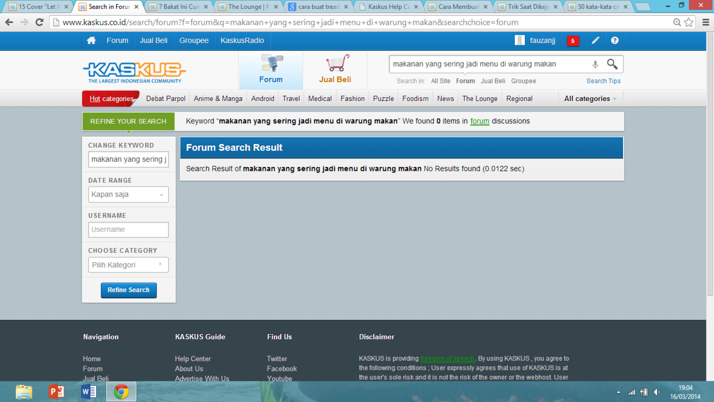714x402 pixels.
Task: Set search scope to Jual Beli
Action: coord(493,81)
